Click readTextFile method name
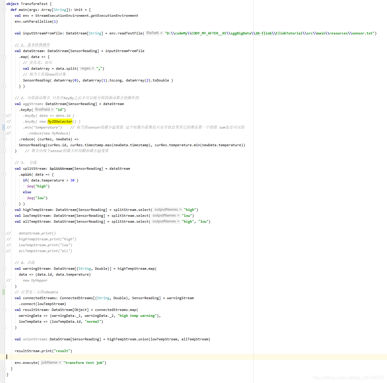Screen dimensions: 387x383 pyautogui.click(x=130, y=33)
